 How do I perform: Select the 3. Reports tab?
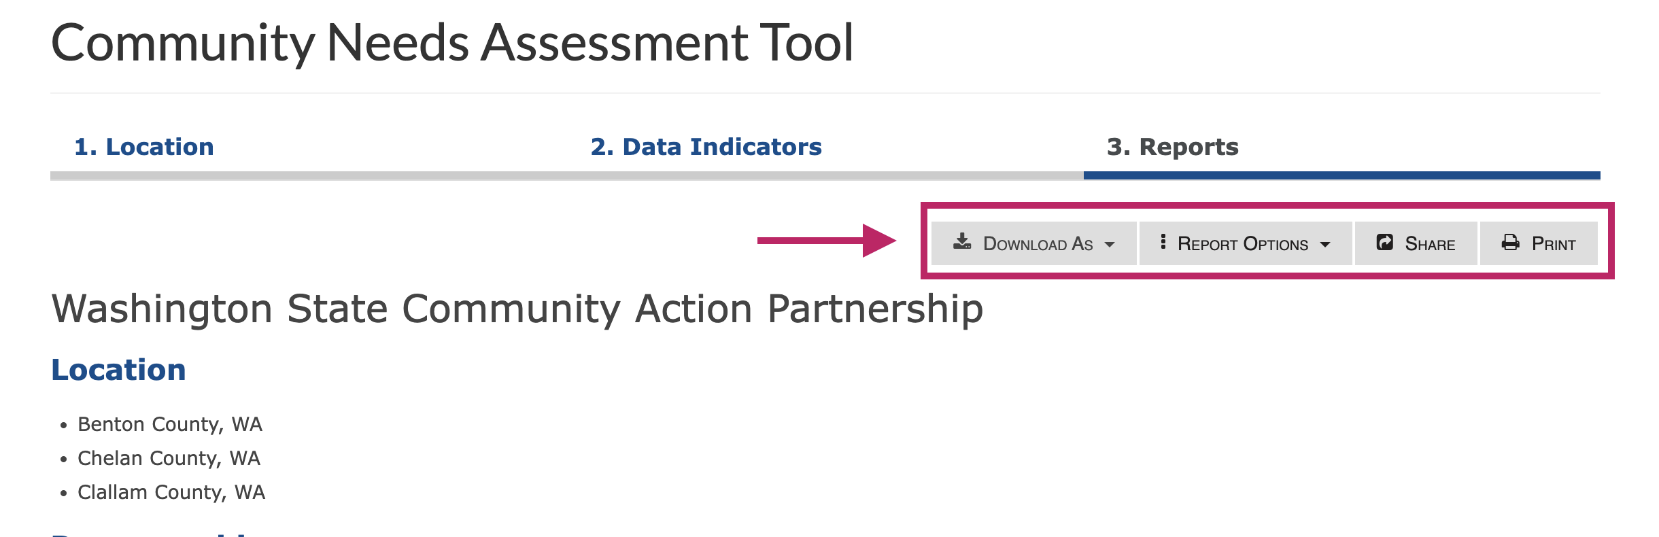tap(1173, 147)
